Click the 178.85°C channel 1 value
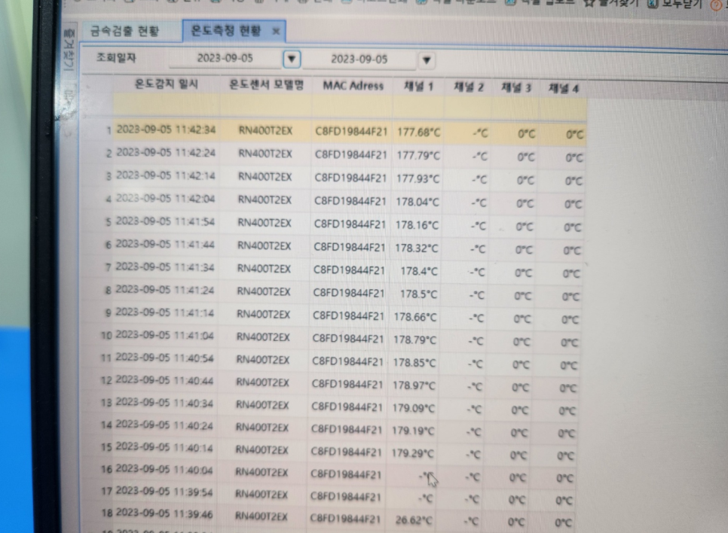Viewport: 728px width, 533px height. point(414,363)
